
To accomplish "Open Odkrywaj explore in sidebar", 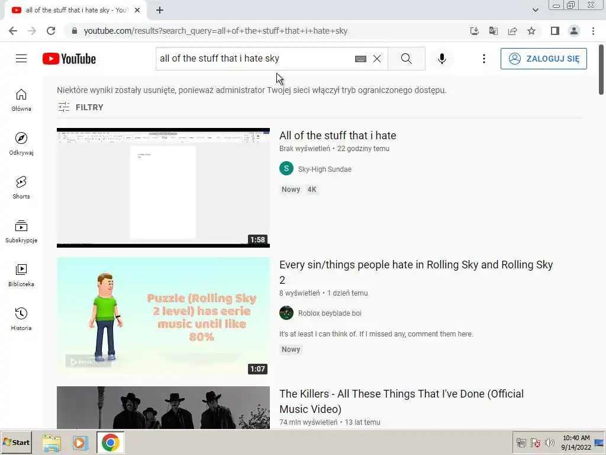I will pyautogui.click(x=21, y=144).
